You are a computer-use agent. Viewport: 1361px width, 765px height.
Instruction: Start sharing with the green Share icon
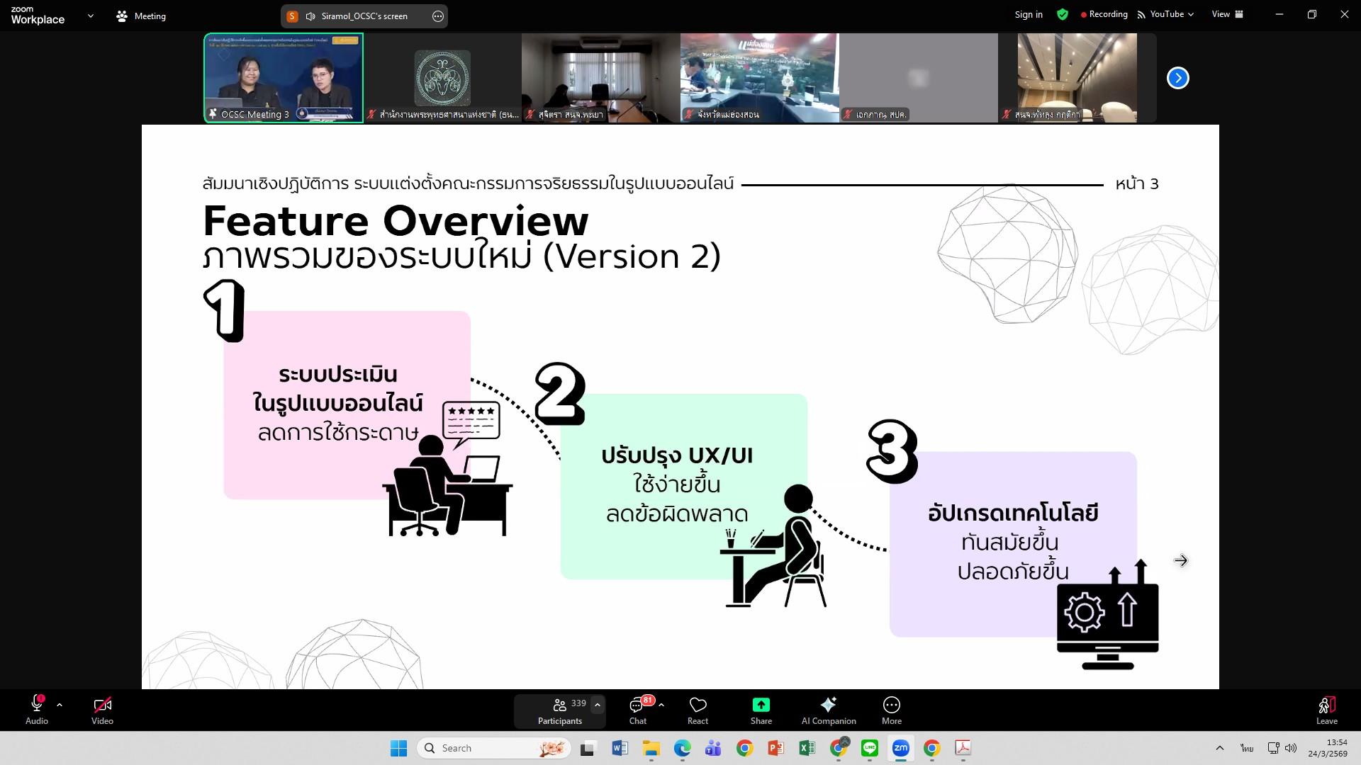click(761, 710)
